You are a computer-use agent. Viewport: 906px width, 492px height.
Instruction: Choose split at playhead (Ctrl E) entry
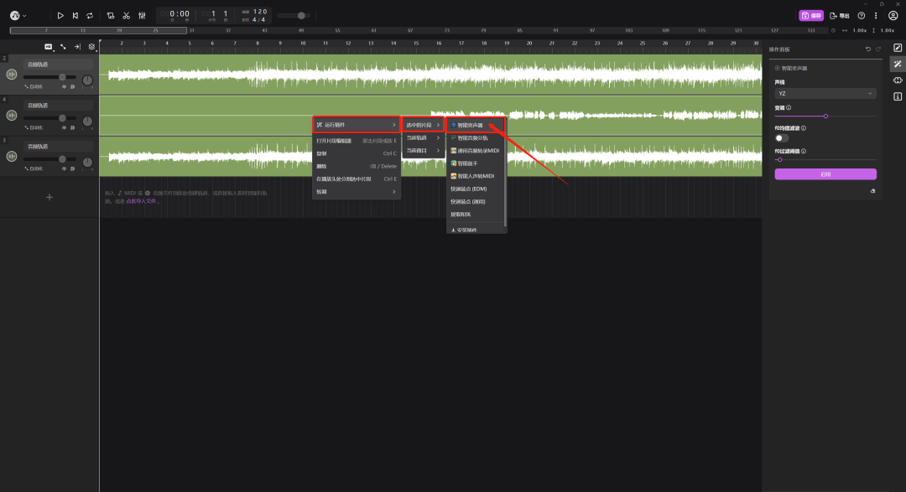[357, 179]
